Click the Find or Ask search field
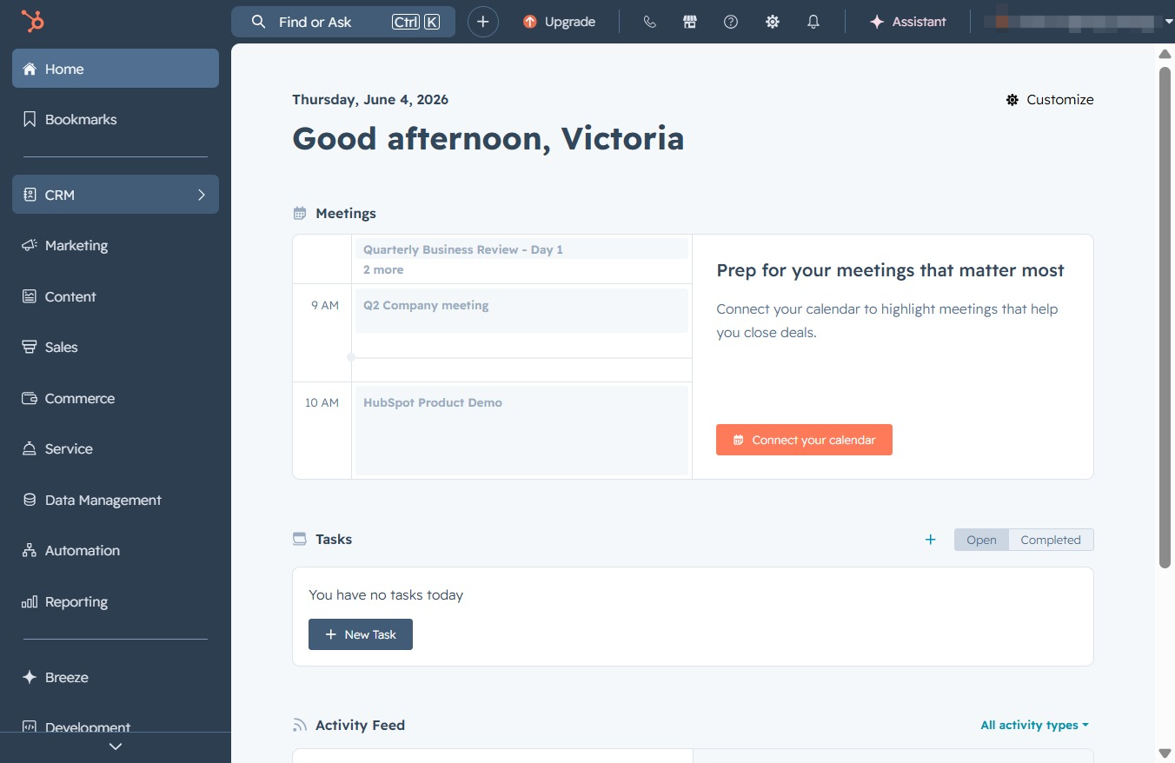 (343, 22)
